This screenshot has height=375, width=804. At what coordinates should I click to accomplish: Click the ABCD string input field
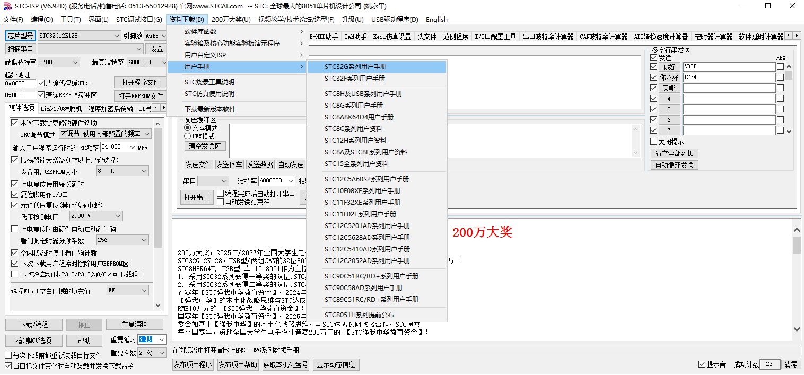pos(729,67)
